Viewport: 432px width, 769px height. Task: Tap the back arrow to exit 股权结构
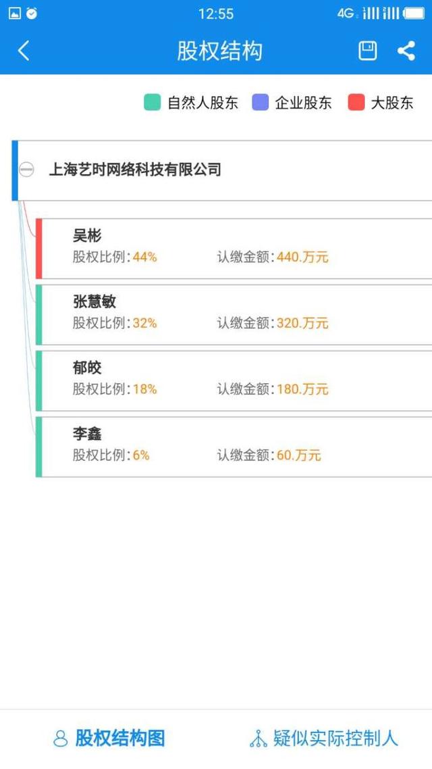click(x=24, y=50)
